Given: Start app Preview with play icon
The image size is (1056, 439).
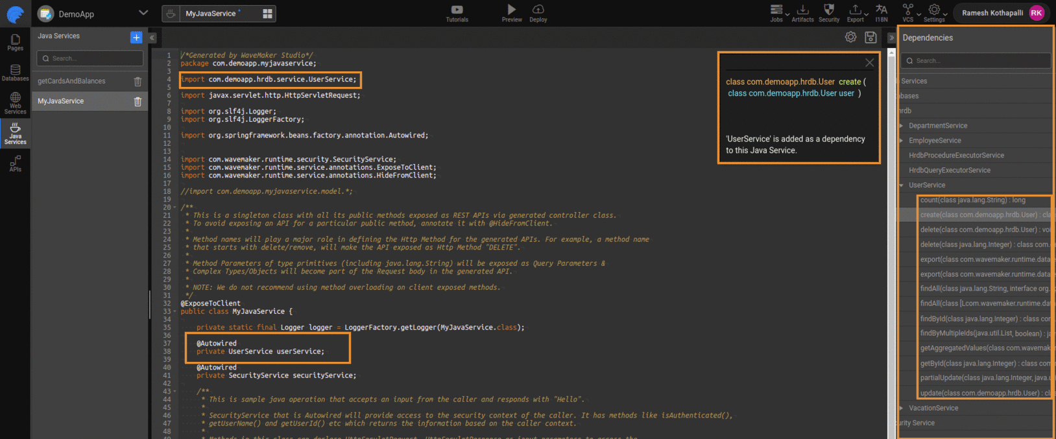Looking at the screenshot, I should 511,10.
